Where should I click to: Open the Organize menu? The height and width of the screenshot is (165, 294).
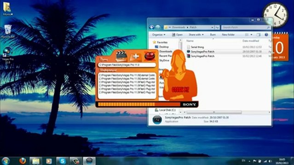[x=159, y=35]
